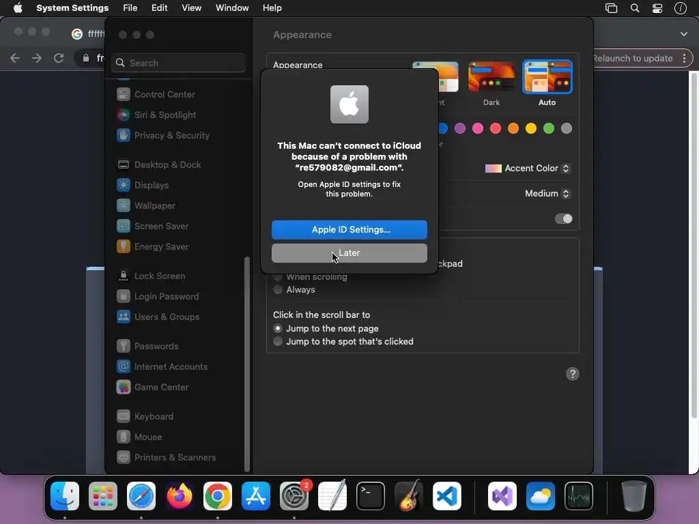Click the help question mark button
The height and width of the screenshot is (524, 699).
(x=573, y=374)
